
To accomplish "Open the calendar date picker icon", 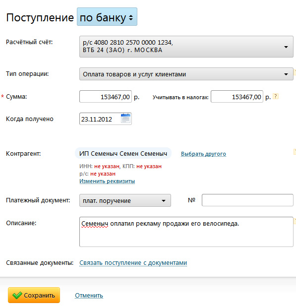I will click(126, 119).
